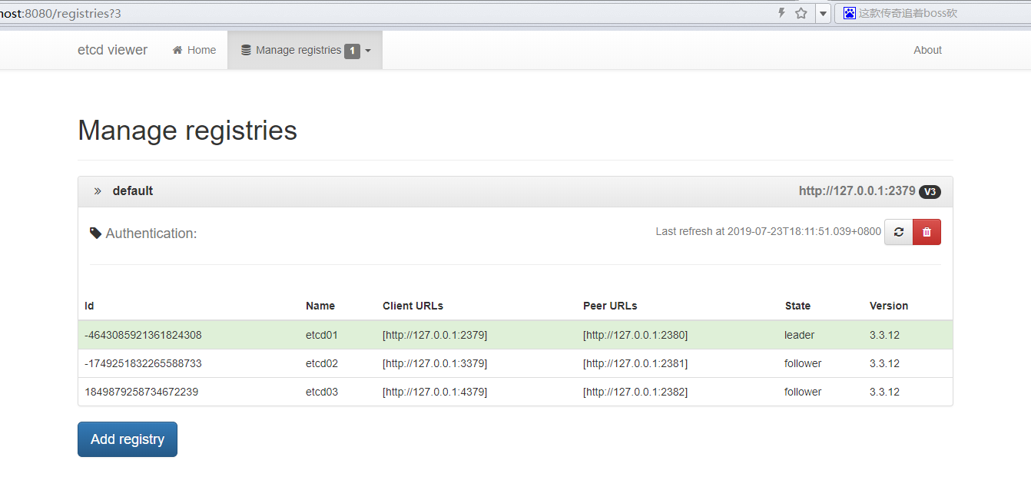
Task: Open the address bar dropdown arrow
Action: (823, 13)
